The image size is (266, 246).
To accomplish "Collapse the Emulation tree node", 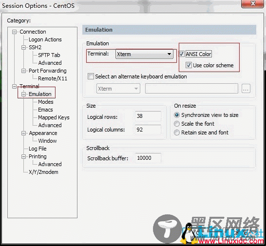I will click(23, 94).
